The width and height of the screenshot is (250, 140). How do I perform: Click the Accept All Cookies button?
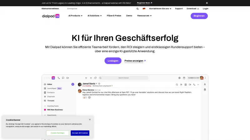(x=80, y=133)
